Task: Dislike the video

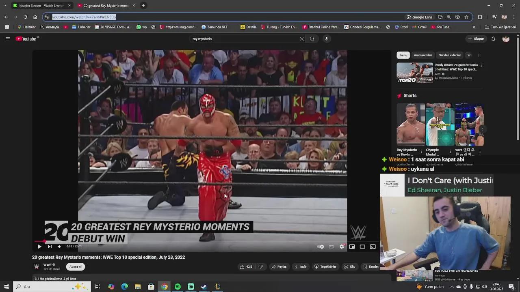Action: tap(261, 267)
